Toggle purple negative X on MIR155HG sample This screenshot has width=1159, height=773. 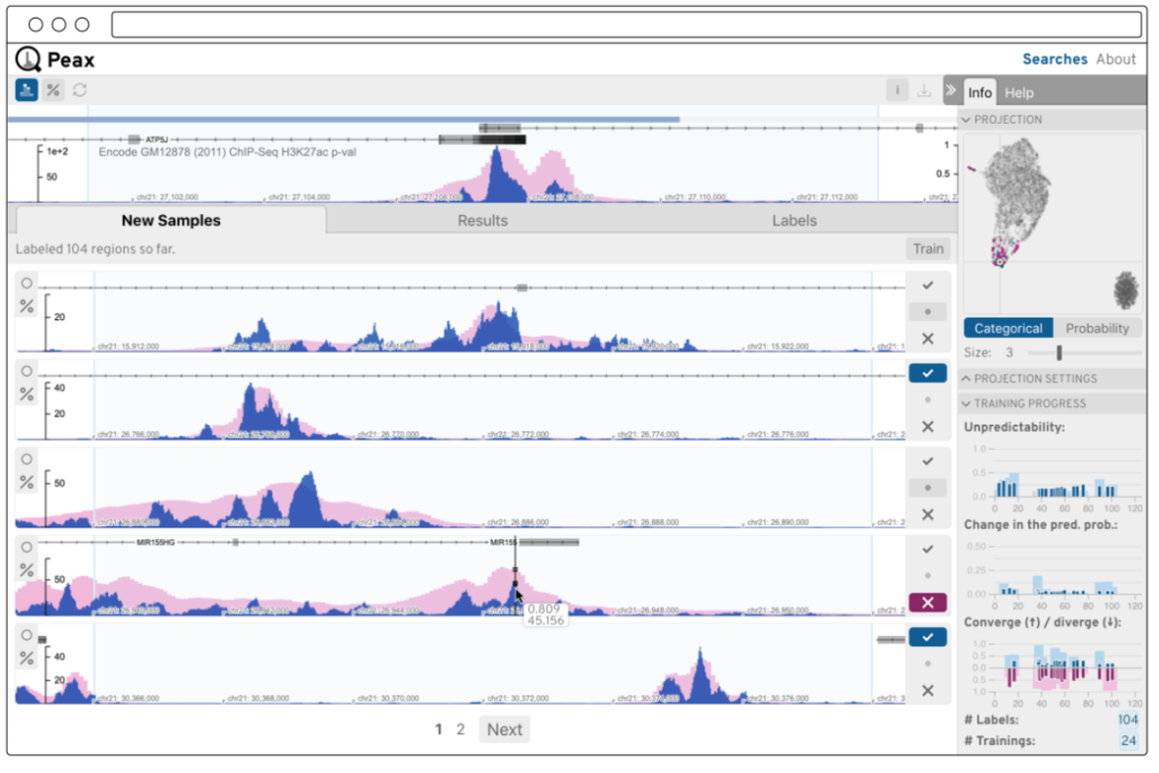pyautogui.click(x=927, y=603)
